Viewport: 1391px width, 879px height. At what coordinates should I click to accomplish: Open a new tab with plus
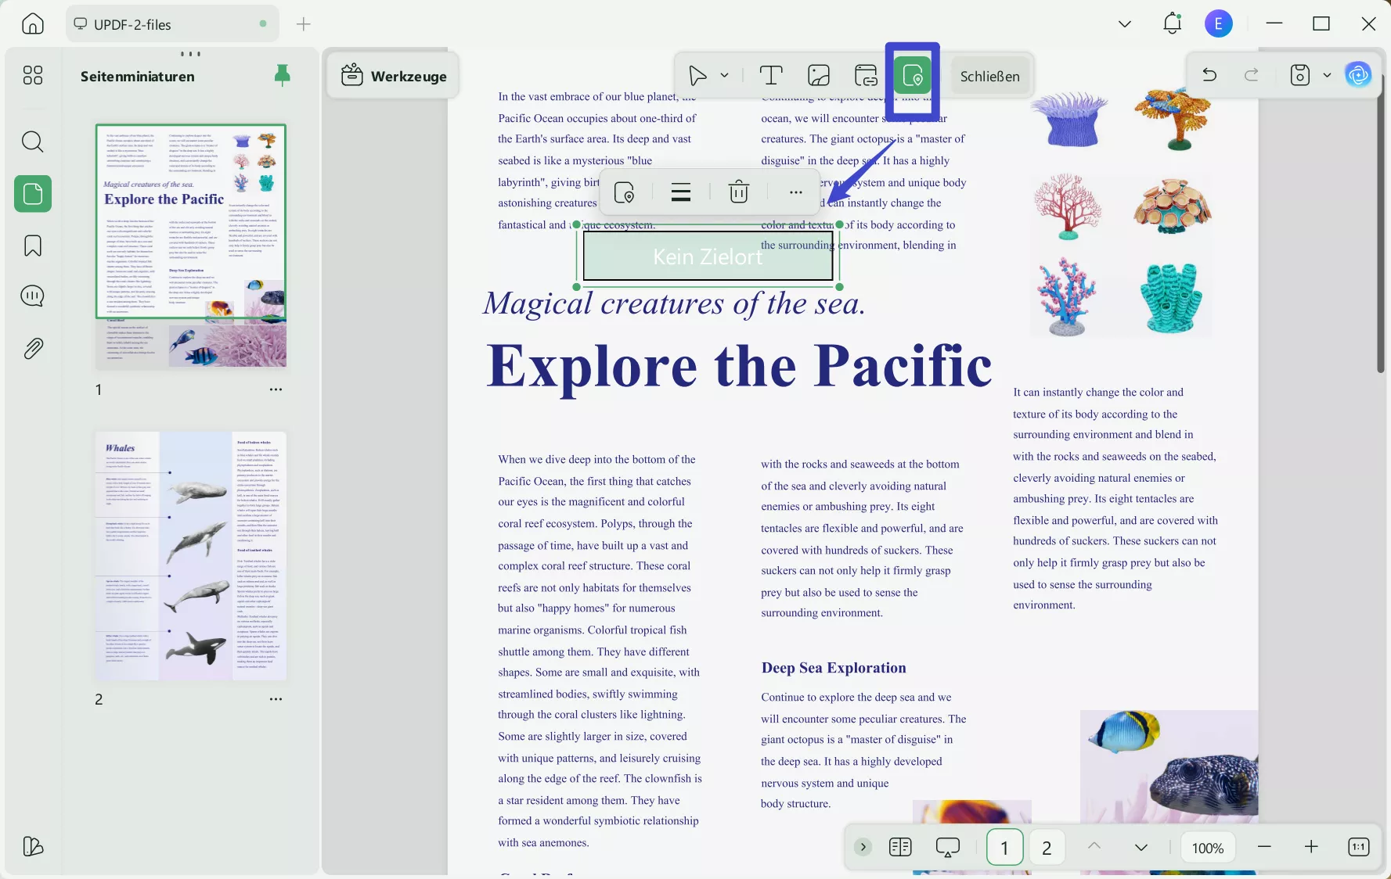click(x=304, y=24)
